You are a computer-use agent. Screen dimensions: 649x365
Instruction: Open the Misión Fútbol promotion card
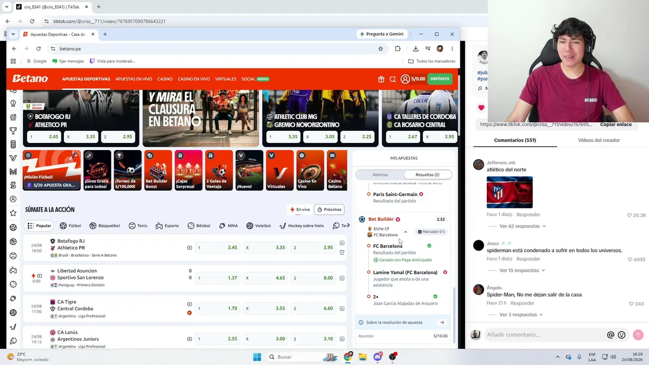tap(52, 170)
